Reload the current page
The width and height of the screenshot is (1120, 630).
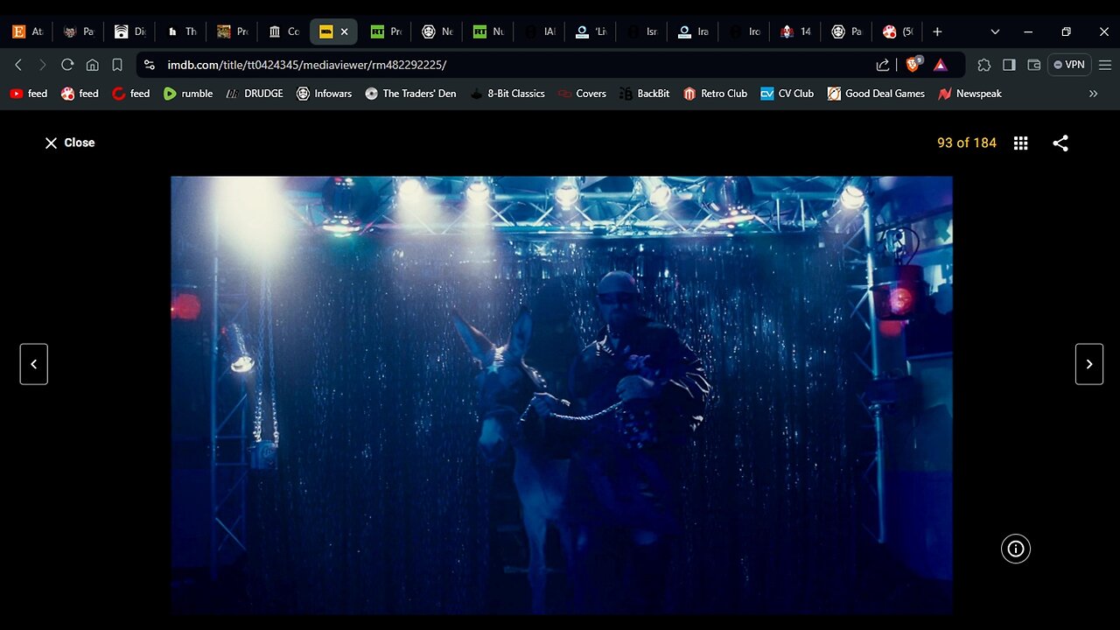click(x=67, y=65)
